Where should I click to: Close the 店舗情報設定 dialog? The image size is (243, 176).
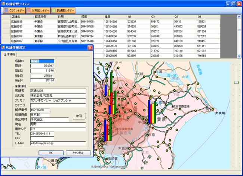90,47
